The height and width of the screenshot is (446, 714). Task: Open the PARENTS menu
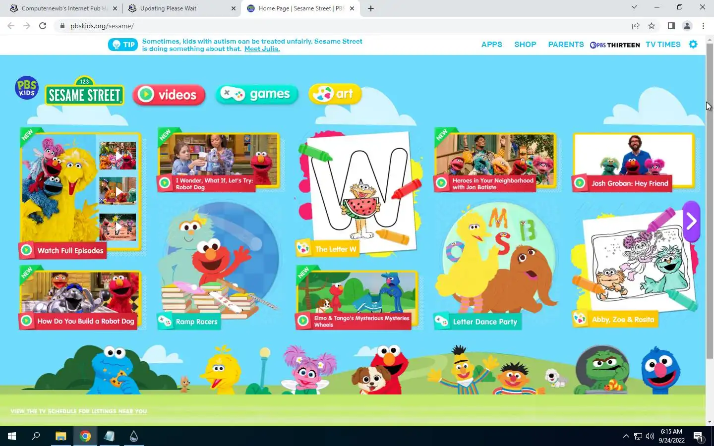click(566, 45)
